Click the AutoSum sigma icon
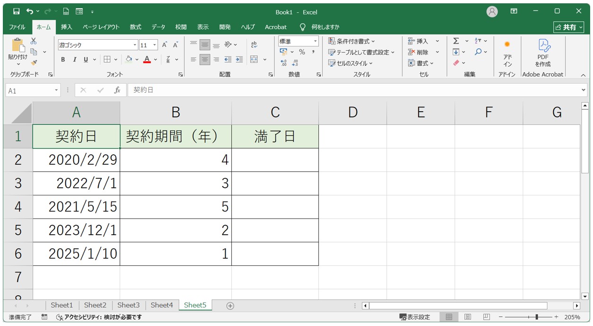This screenshot has width=593, height=326. tap(456, 41)
